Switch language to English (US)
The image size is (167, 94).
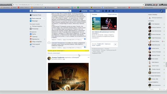[x=100, y=44]
